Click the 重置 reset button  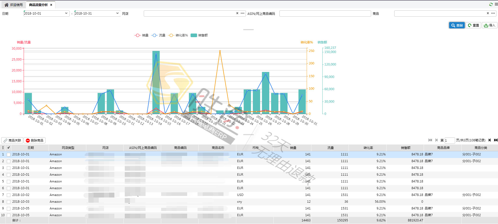point(473,25)
